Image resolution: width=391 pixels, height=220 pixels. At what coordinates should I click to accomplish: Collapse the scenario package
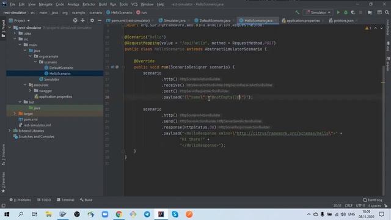35,62
